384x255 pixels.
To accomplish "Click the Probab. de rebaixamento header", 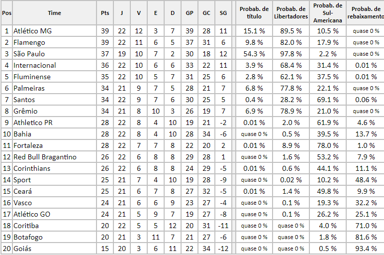I will point(366,13).
